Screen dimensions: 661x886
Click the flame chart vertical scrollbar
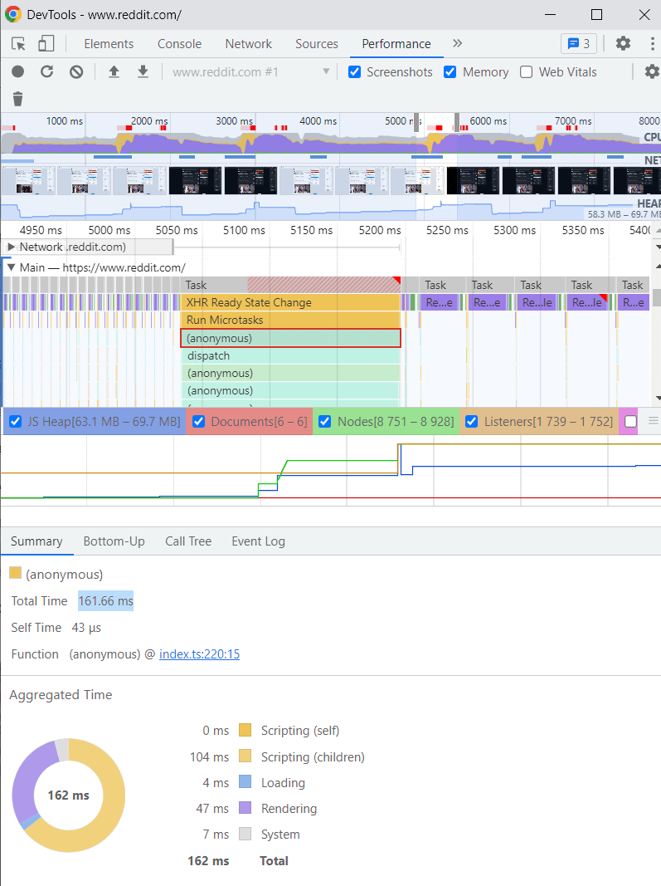click(x=657, y=296)
